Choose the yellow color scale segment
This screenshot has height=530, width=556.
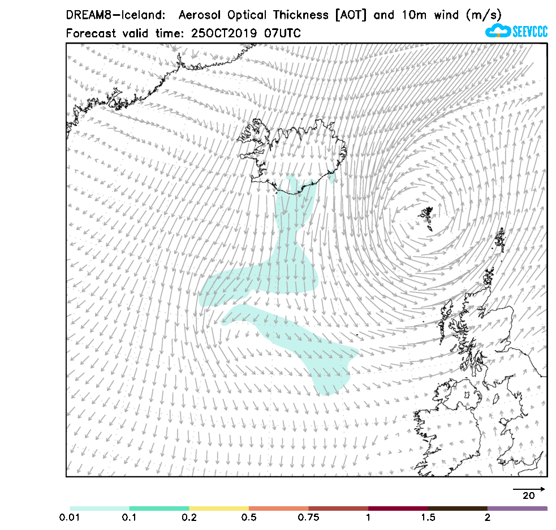click(x=219, y=509)
